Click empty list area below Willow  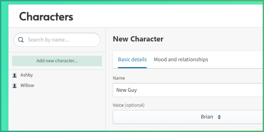(x=57, y=109)
